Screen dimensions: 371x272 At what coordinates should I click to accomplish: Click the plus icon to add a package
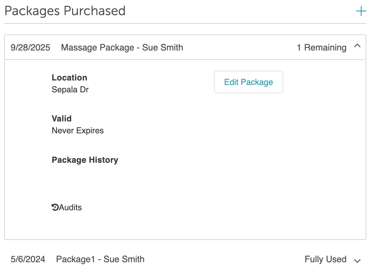coord(361,12)
